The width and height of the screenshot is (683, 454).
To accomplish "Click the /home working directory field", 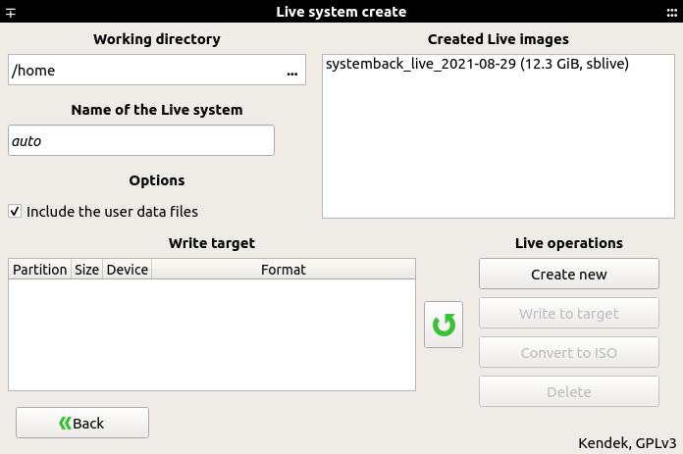I will (x=157, y=70).
